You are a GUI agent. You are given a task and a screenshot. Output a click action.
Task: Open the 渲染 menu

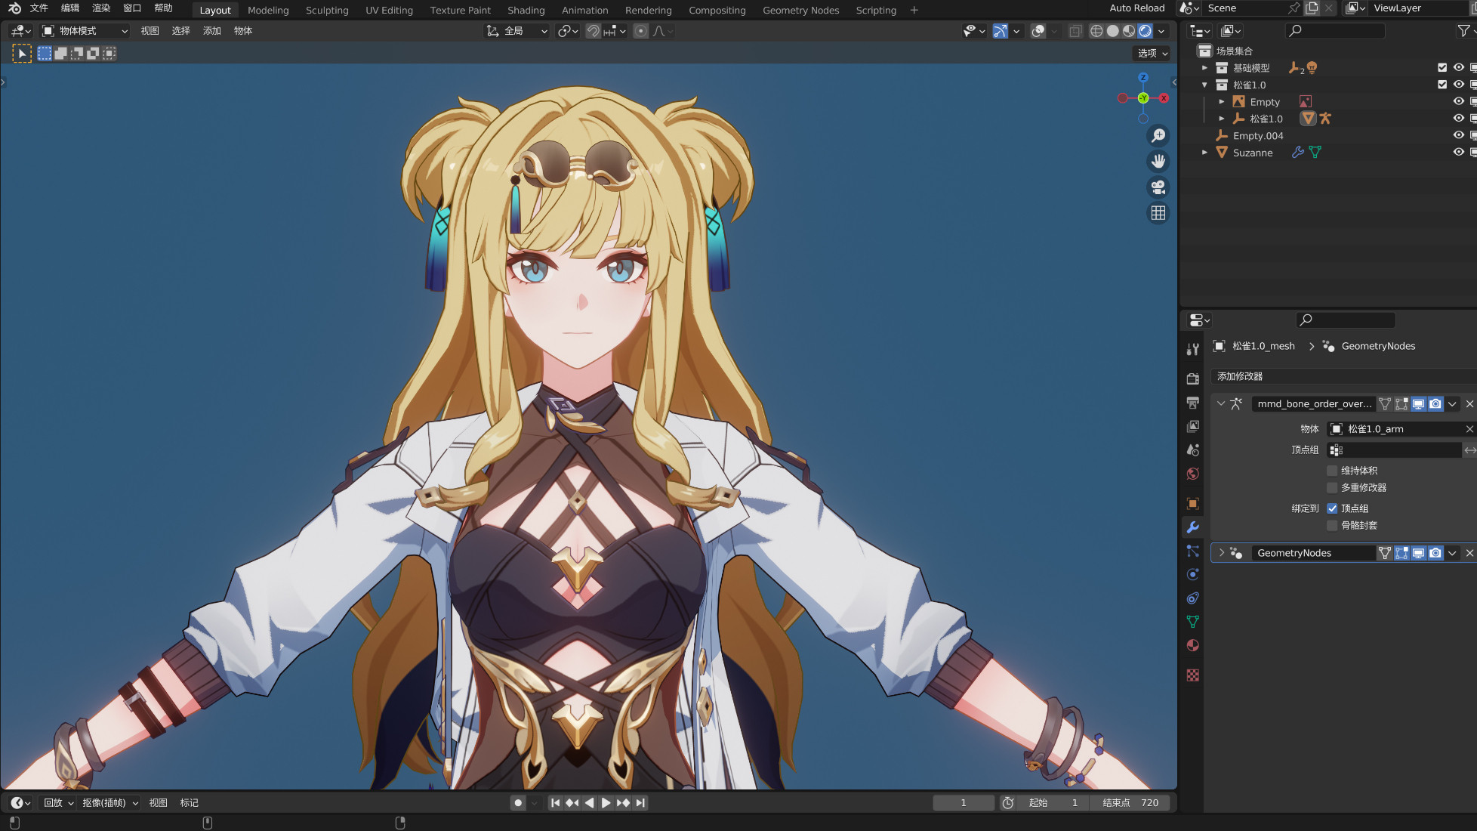tap(100, 8)
